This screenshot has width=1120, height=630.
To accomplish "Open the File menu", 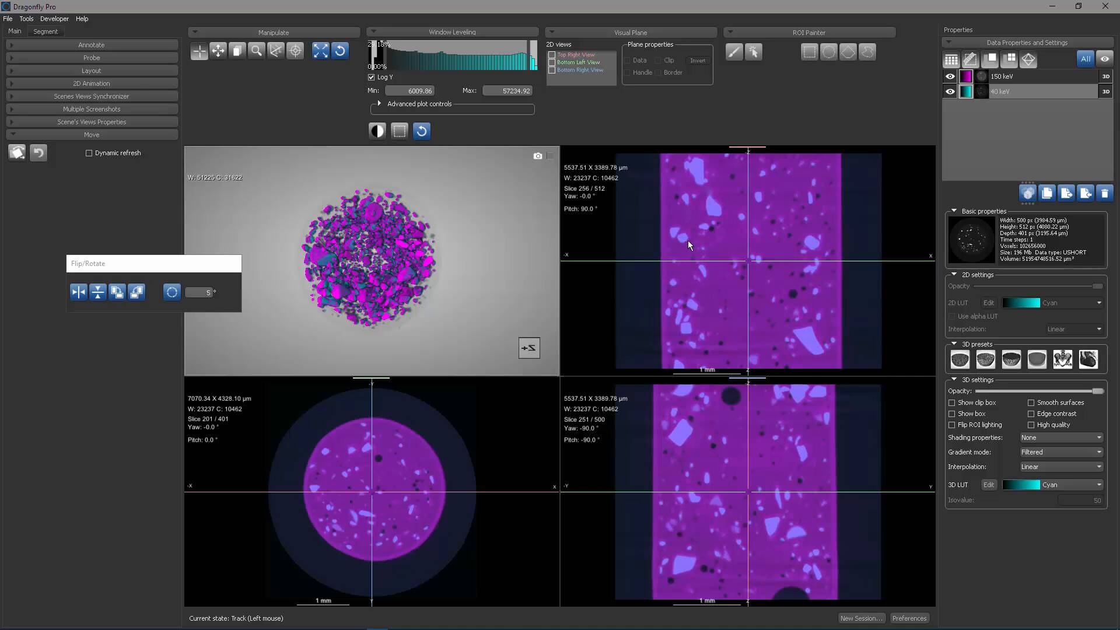I will point(8,19).
